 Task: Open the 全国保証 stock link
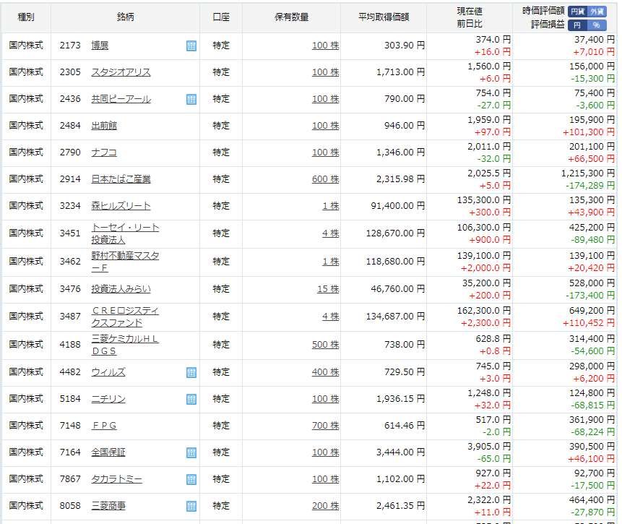click(108, 452)
